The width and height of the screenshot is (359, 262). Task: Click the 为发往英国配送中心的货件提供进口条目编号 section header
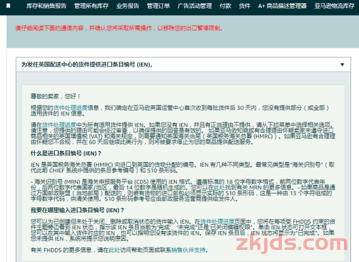(87, 65)
